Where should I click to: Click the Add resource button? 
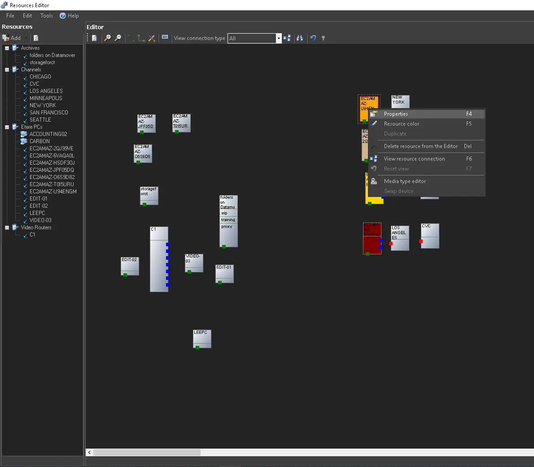click(x=12, y=38)
